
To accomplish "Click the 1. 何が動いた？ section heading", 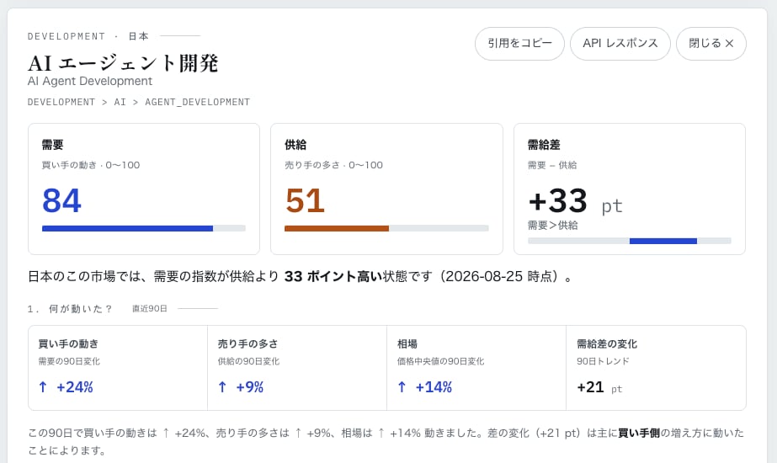I will click(70, 309).
